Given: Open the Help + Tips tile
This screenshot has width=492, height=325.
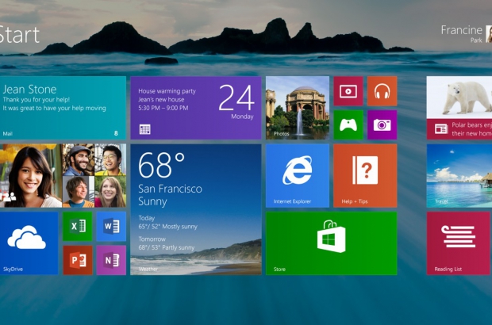Looking at the screenshot, I should click(364, 175).
